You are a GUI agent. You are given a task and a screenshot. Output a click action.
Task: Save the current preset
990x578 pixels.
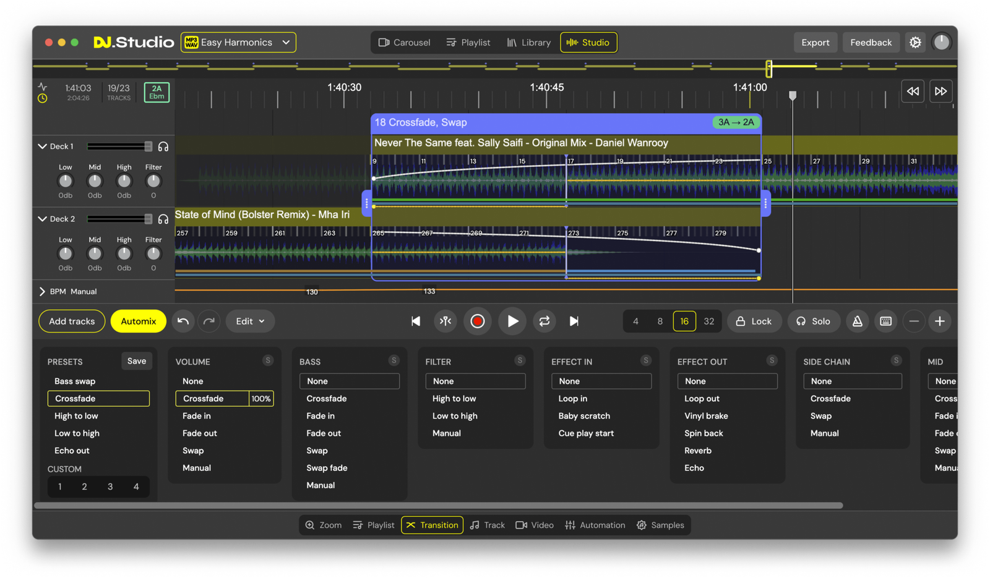[x=136, y=361]
